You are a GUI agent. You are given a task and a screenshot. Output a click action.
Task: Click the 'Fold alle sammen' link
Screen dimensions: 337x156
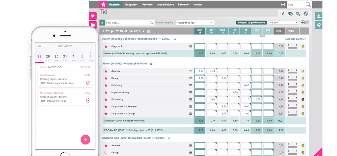pos(295,39)
